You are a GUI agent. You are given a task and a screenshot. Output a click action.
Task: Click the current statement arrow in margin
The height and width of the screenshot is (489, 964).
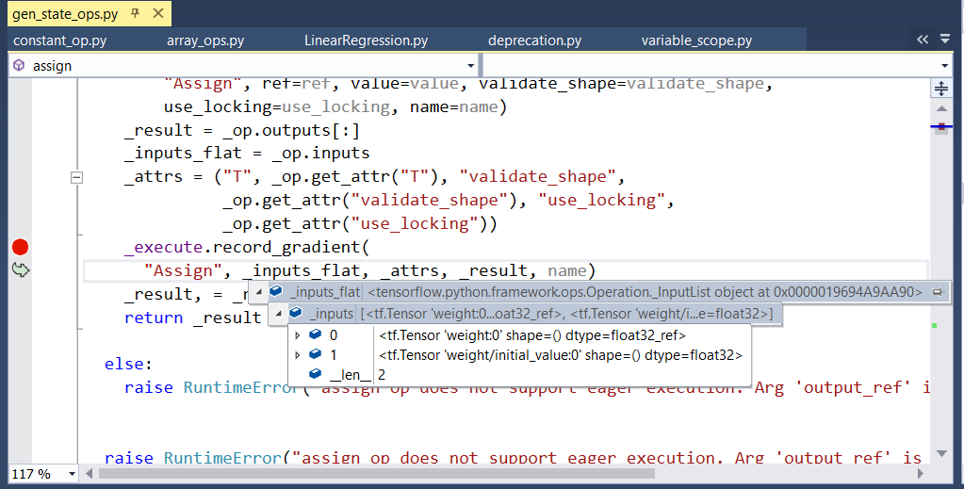(x=21, y=270)
